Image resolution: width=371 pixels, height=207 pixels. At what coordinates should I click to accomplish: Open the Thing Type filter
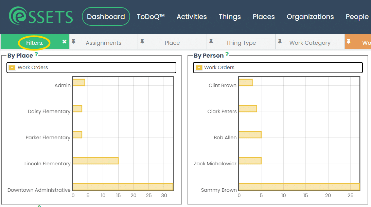(x=241, y=43)
